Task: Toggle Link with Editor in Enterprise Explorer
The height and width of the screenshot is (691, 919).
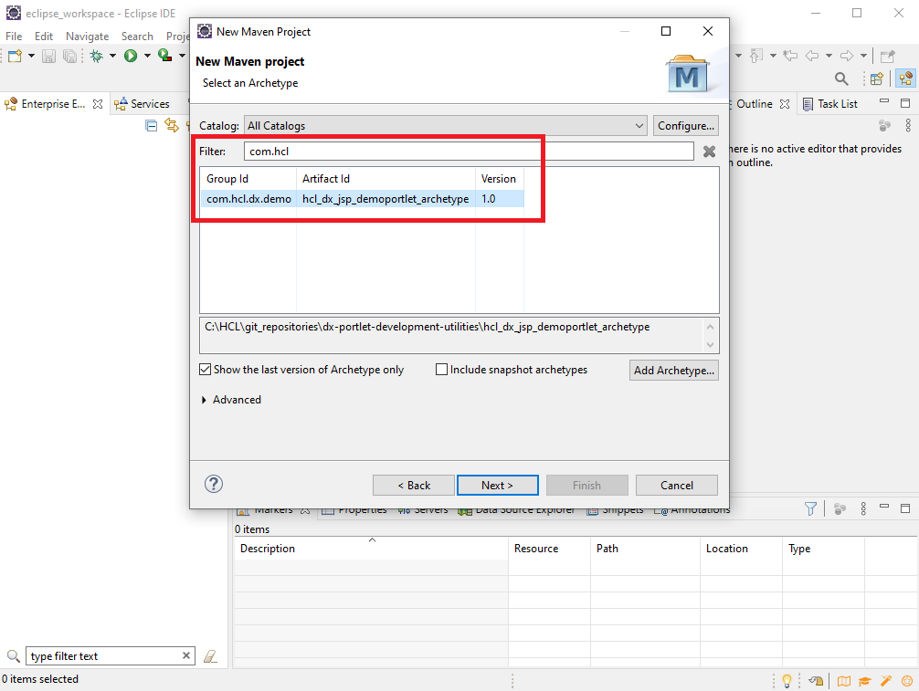Action: (171, 125)
